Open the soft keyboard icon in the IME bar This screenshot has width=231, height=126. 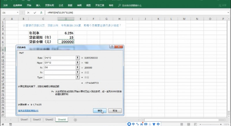146,124
